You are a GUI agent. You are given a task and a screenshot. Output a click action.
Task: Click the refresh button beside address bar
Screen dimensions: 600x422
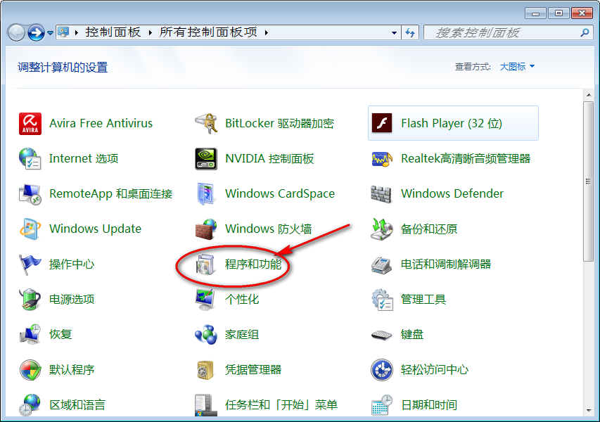[x=410, y=33]
